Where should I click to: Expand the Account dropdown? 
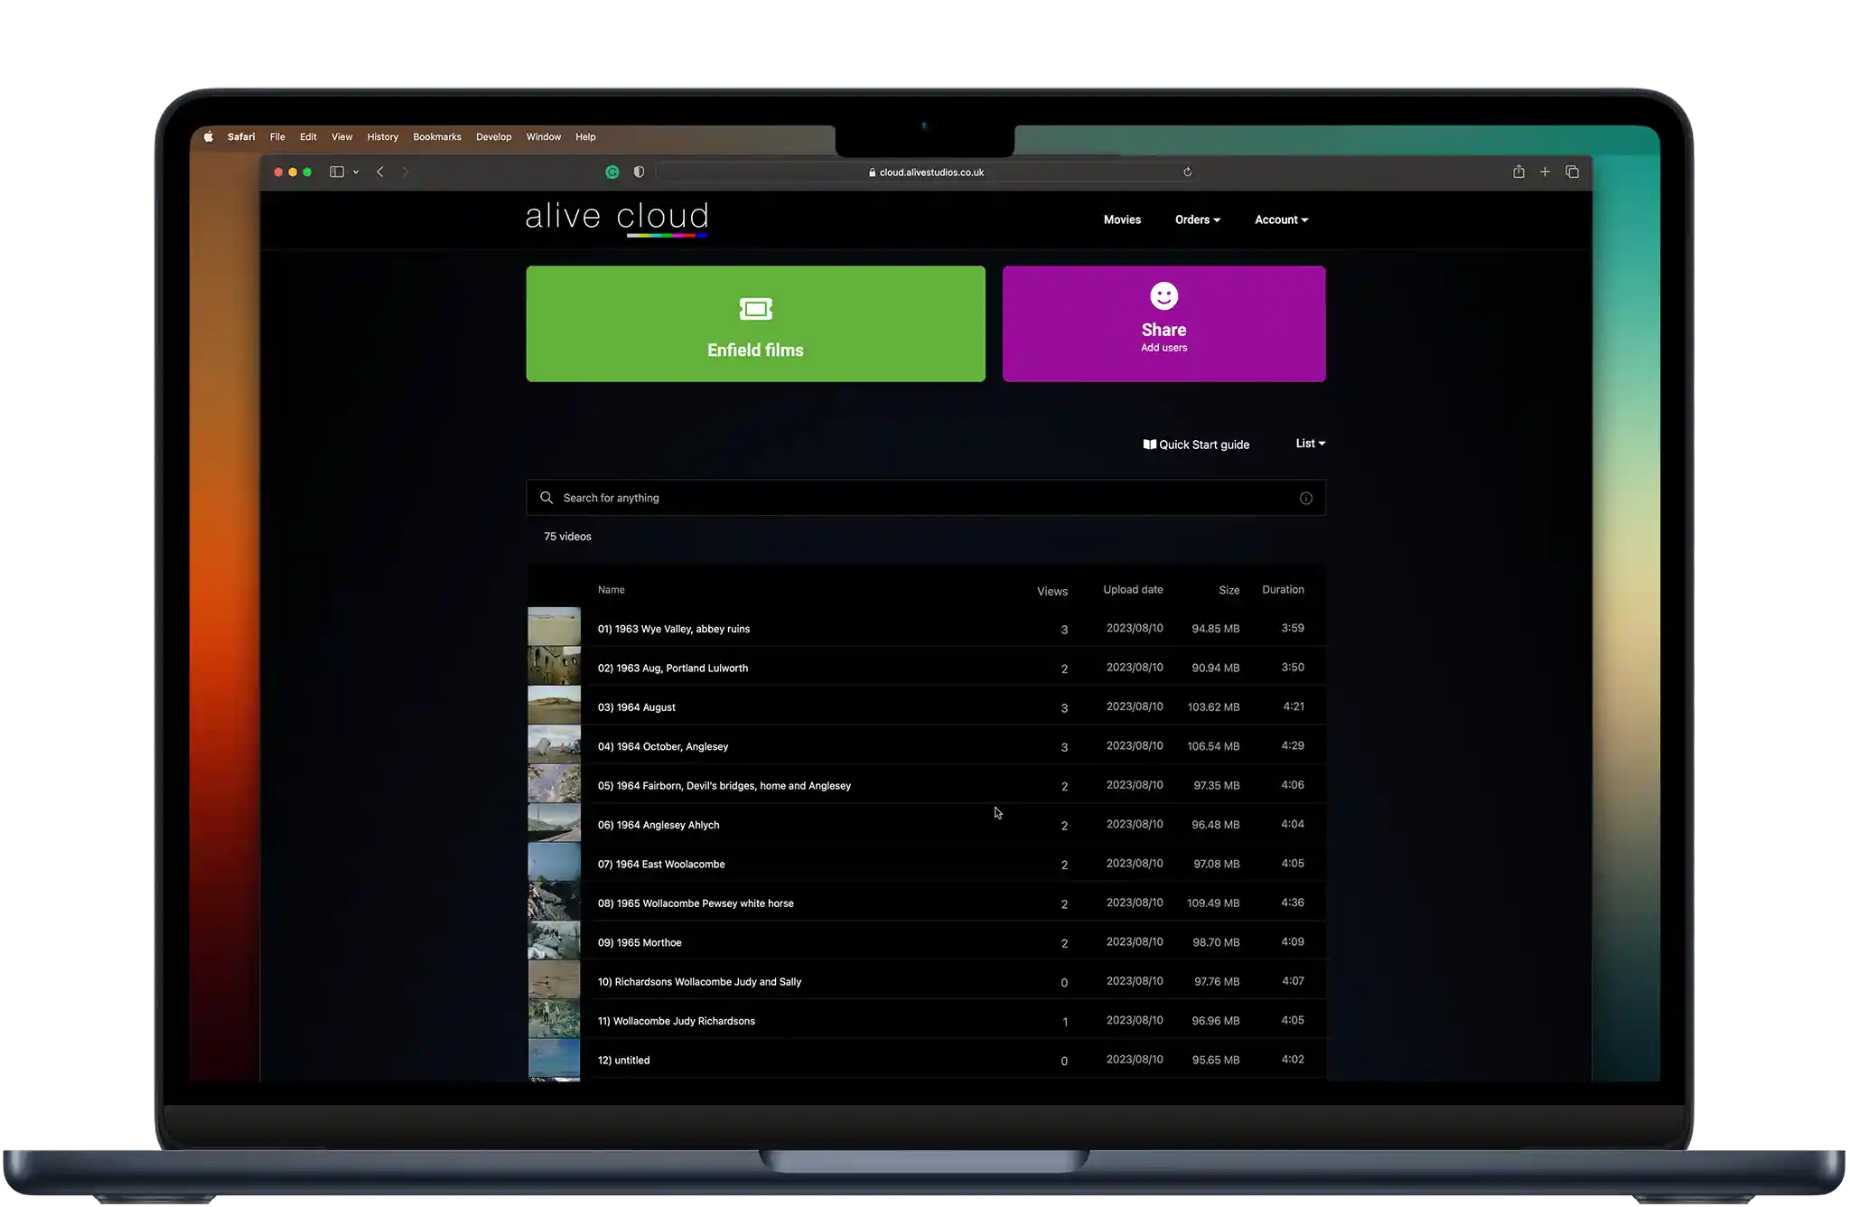point(1281,220)
